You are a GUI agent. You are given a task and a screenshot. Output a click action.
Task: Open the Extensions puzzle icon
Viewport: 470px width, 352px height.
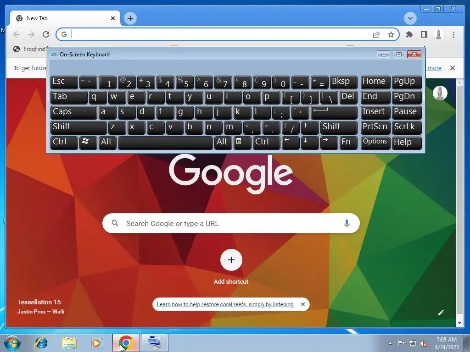[x=409, y=34]
